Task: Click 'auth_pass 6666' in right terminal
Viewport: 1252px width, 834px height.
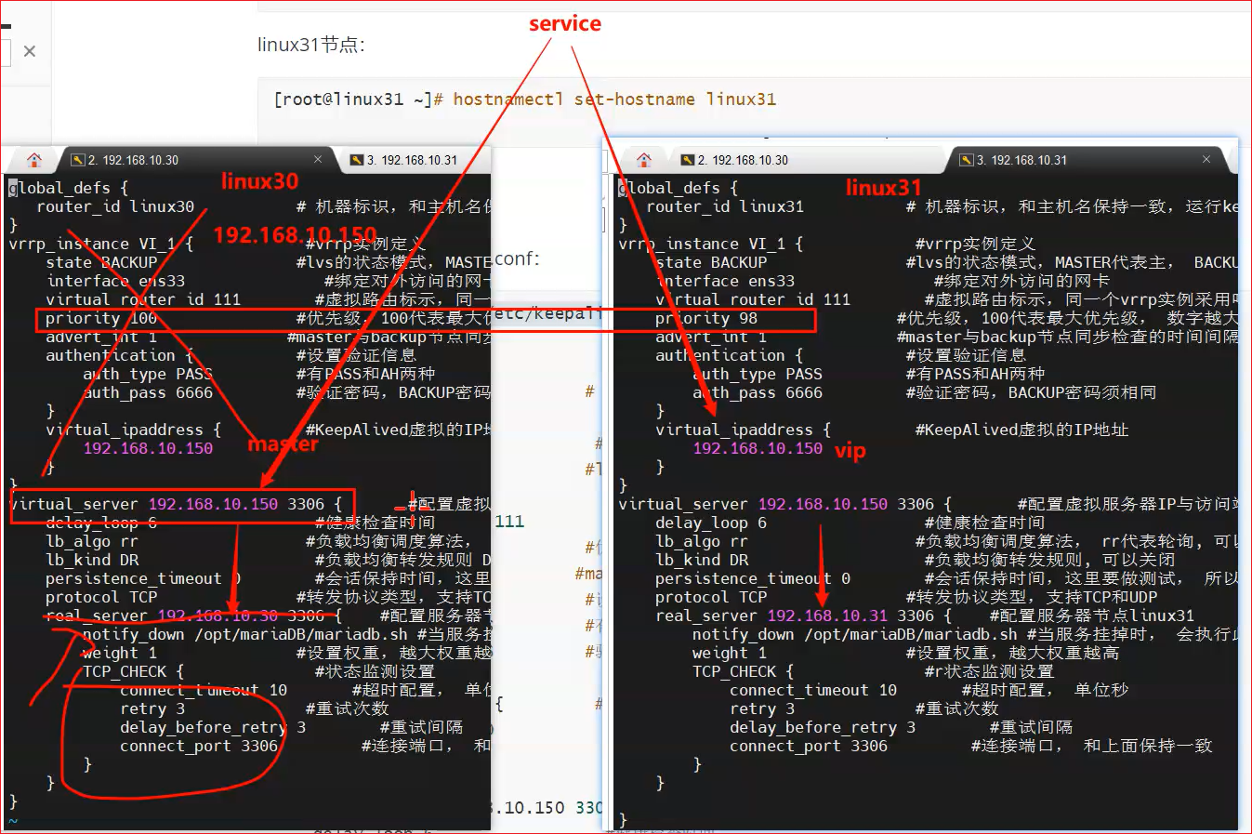Action: (x=758, y=392)
